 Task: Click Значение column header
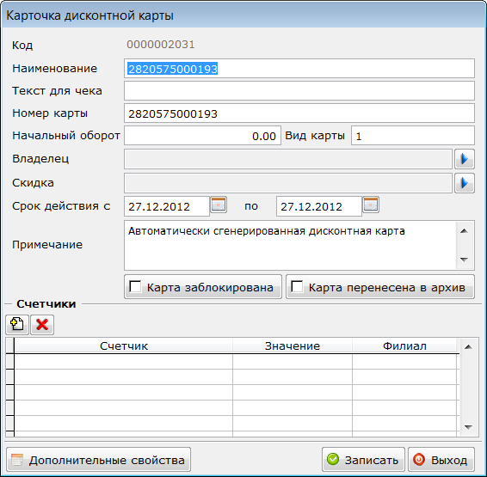tap(293, 346)
